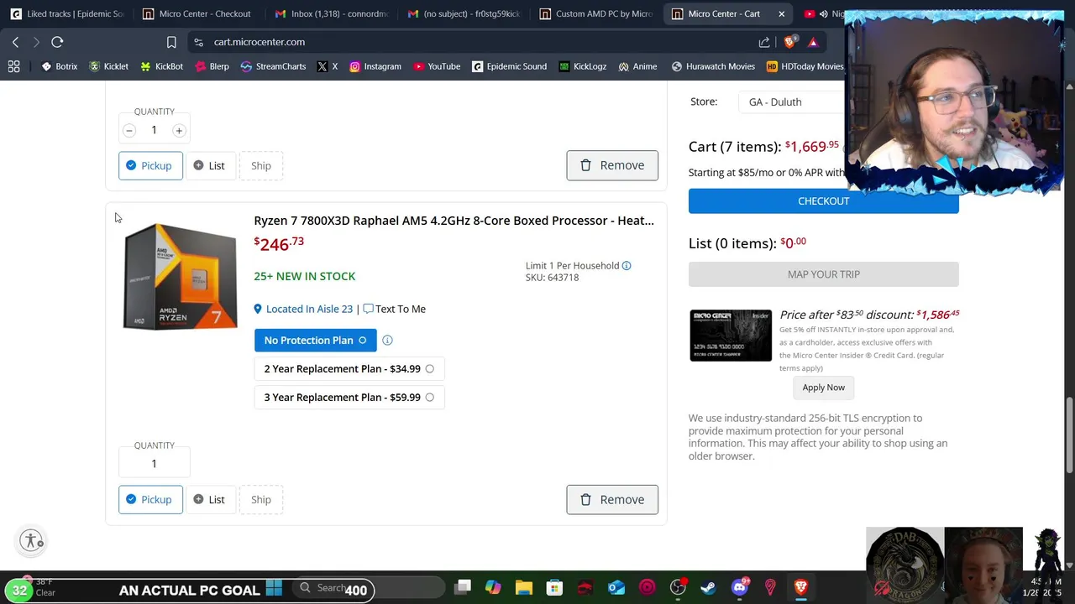Close the Micro Center - Cart tab
The image size is (1075, 604).
[781, 13]
